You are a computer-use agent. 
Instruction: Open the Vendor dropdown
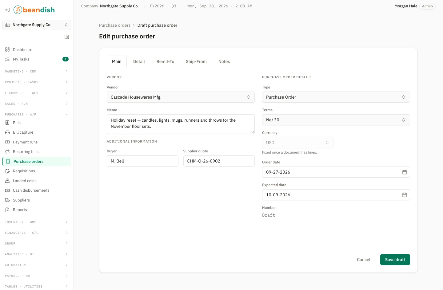tap(181, 97)
